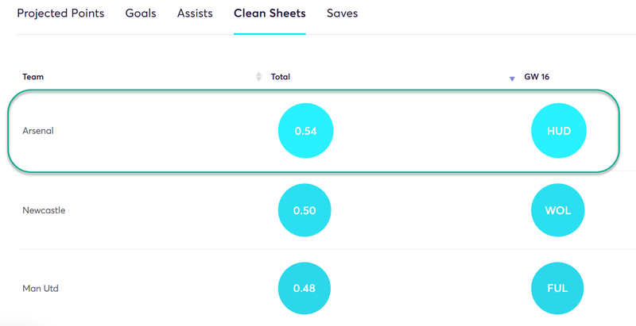The image size is (636, 326).
Task: Switch to the Goals tab
Action: [x=141, y=13]
